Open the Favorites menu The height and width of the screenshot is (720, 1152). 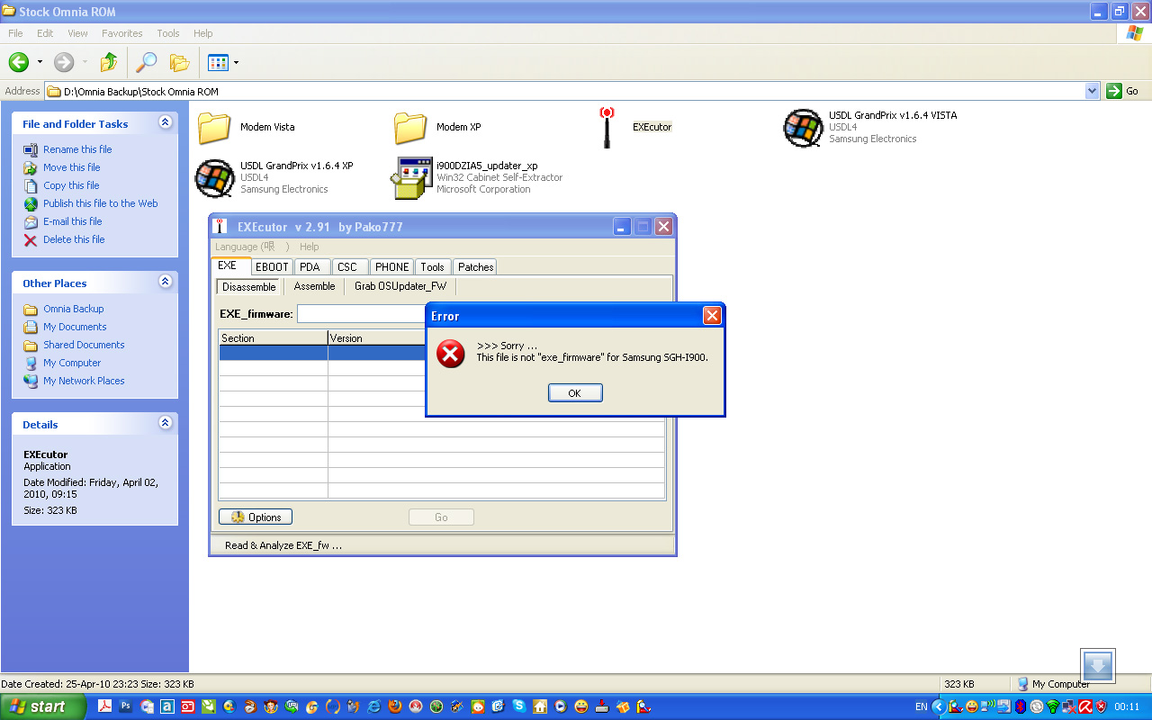tap(121, 33)
